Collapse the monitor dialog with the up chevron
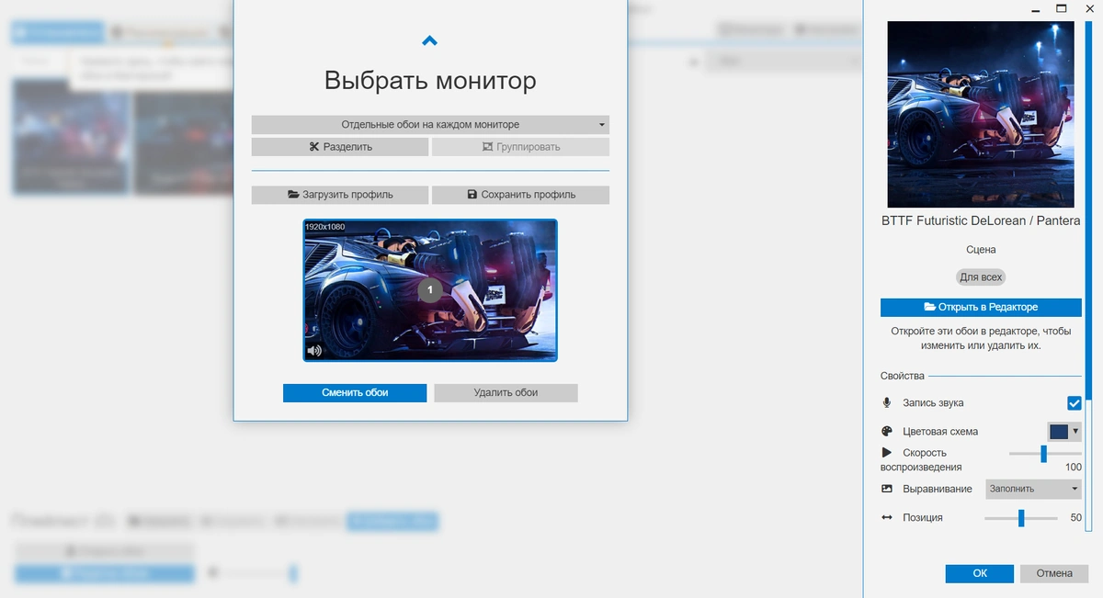 click(x=429, y=40)
